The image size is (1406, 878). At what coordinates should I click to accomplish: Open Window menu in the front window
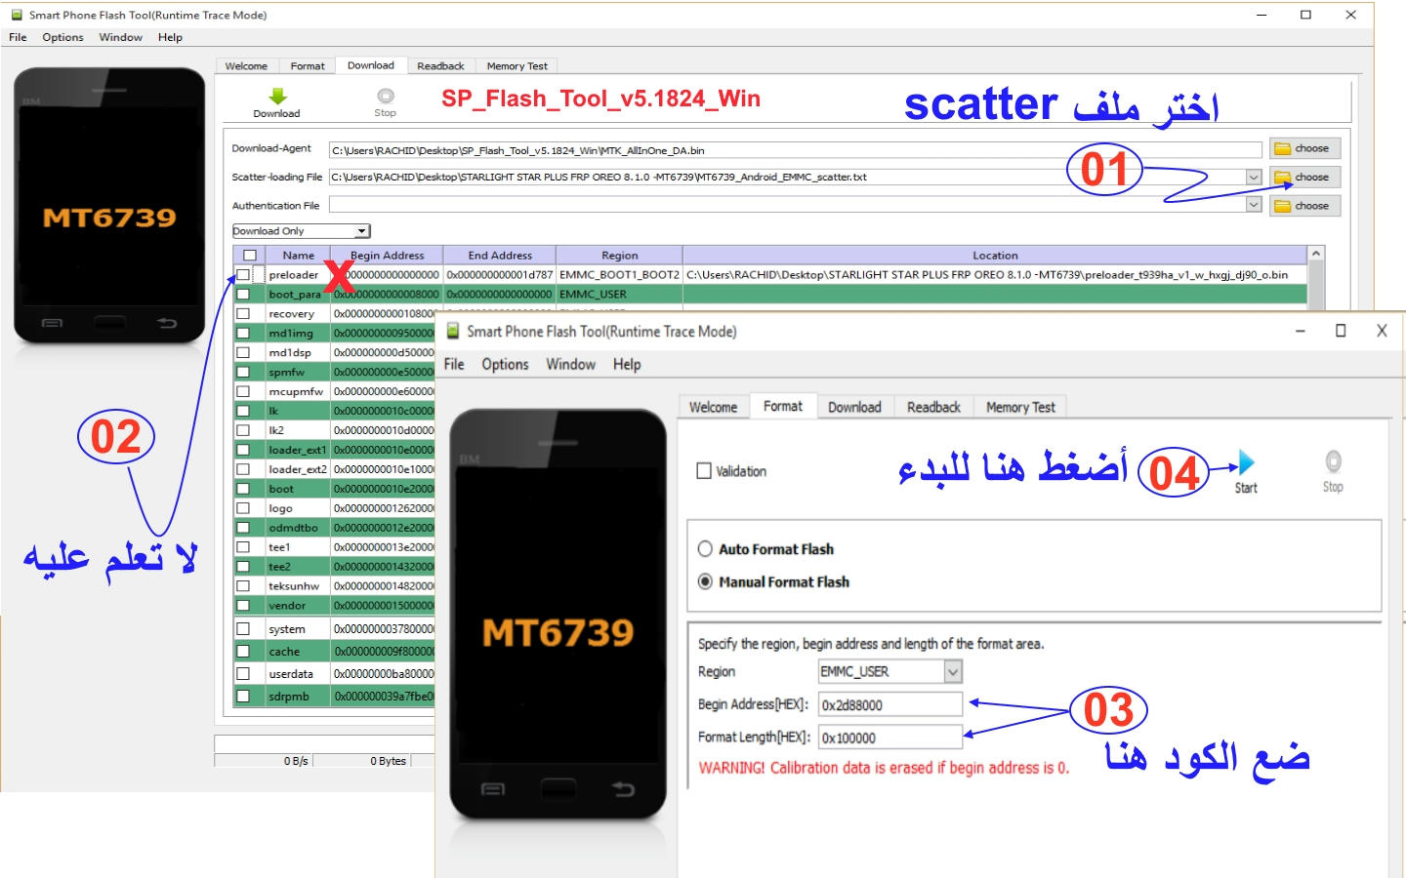570,365
